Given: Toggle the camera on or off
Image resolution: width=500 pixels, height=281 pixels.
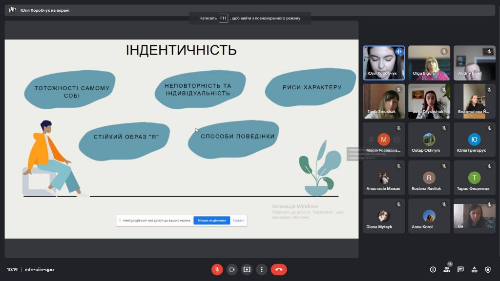Looking at the screenshot, I should (x=232, y=269).
